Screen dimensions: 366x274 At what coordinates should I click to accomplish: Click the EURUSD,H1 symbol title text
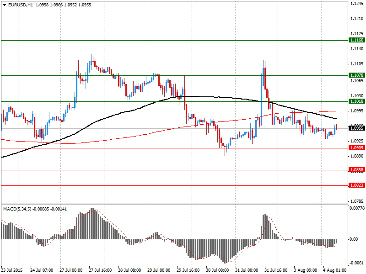[21, 5]
